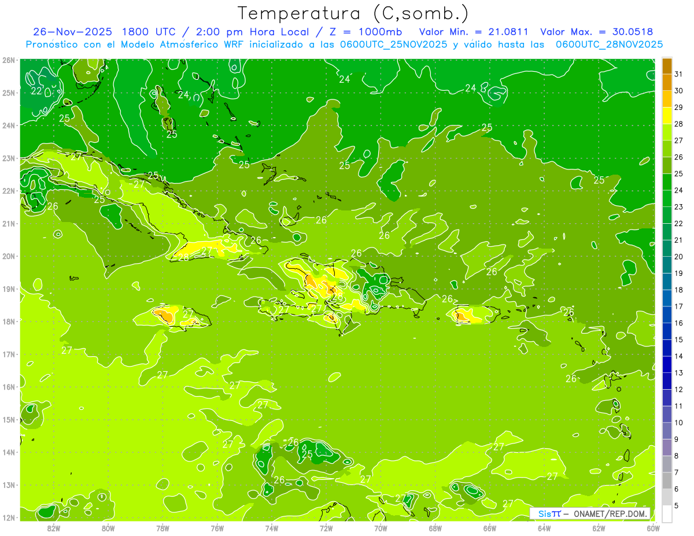Click the 68W longitude label
694x536 pixels.
(435, 527)
